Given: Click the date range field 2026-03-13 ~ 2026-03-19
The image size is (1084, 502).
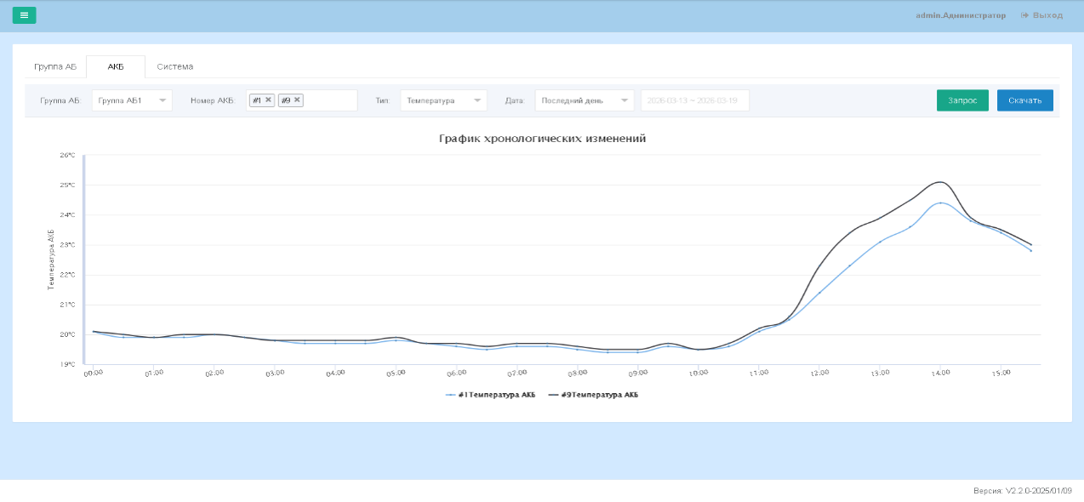Looking at the screenshot, I should point(695,100).
